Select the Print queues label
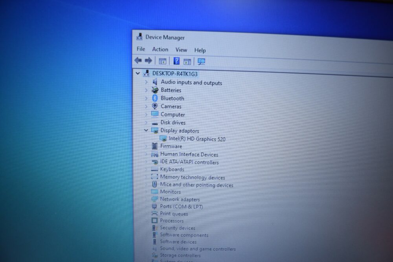This screenshot has width=393, height=262. [174, 214]
